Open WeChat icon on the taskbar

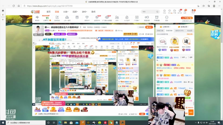(111, 123)
